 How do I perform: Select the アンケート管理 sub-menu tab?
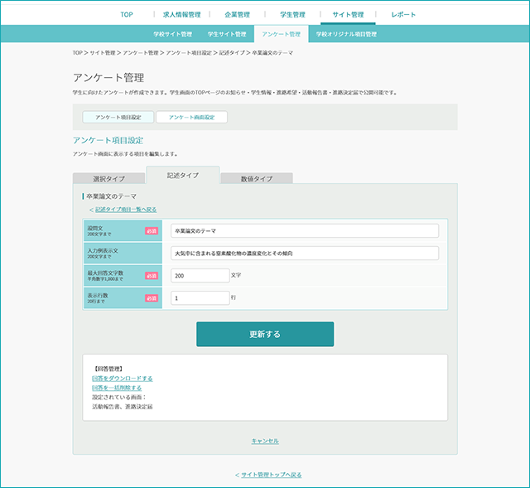[282, 34]
